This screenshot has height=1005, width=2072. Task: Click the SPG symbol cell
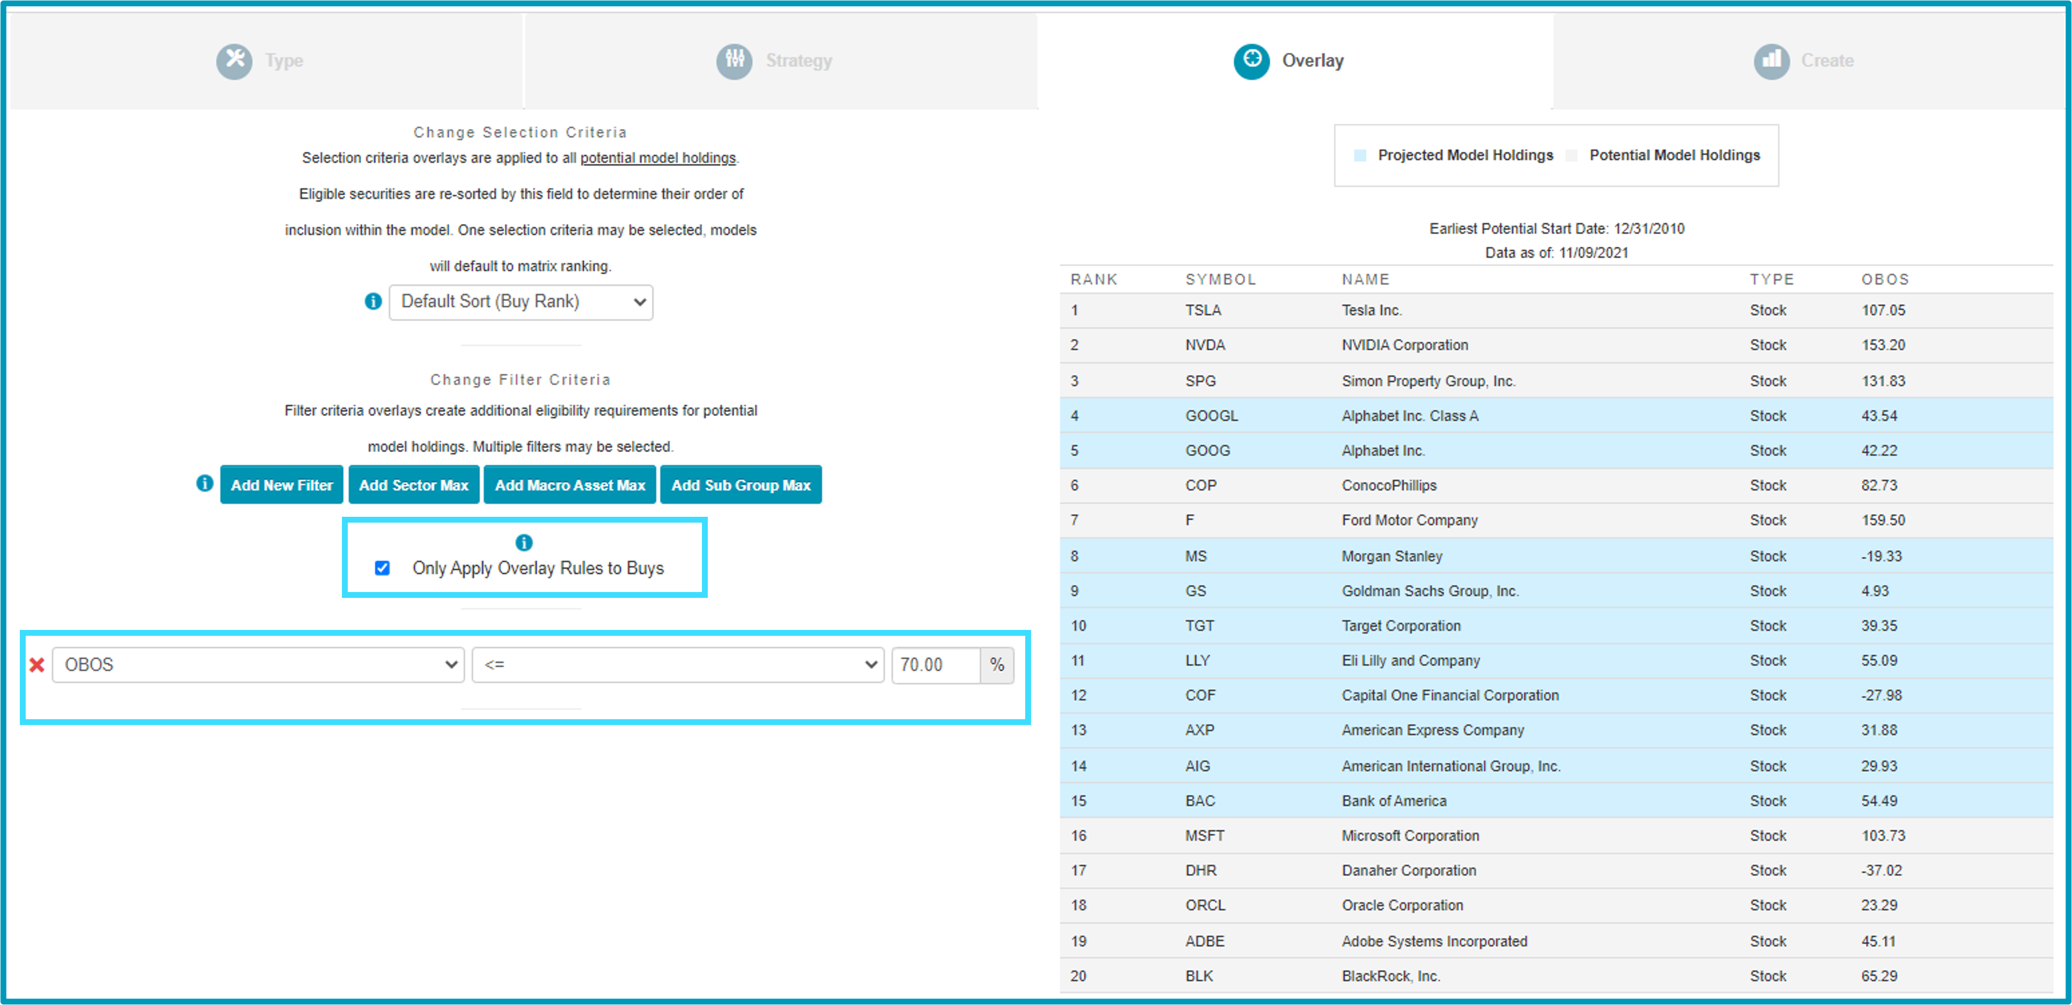1200,381
